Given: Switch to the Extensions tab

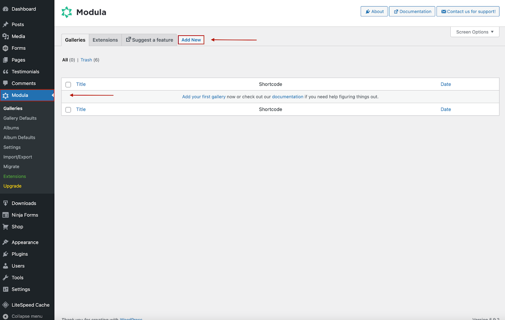Looking at the screenshot, I should 105,40.
